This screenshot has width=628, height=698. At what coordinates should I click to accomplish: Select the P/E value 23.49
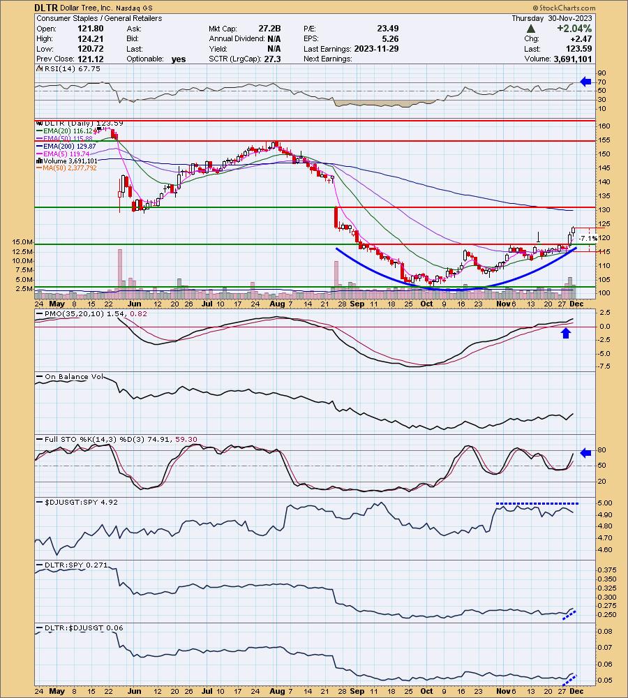click(388, 29)
